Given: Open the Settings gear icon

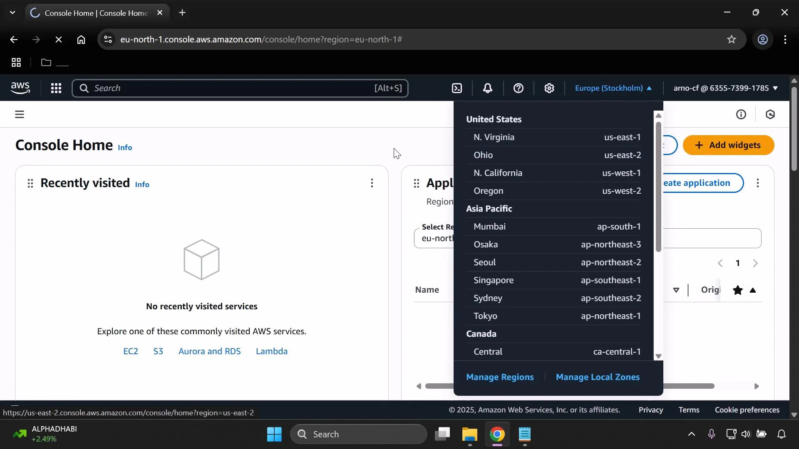Looking at the screenshot, I should pos(549,88).
